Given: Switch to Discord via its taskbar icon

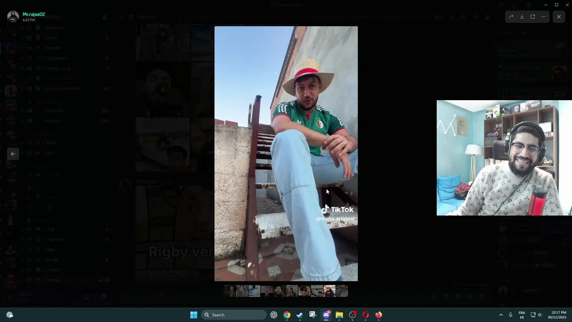Looking at the screenshot, I should 326,315.
